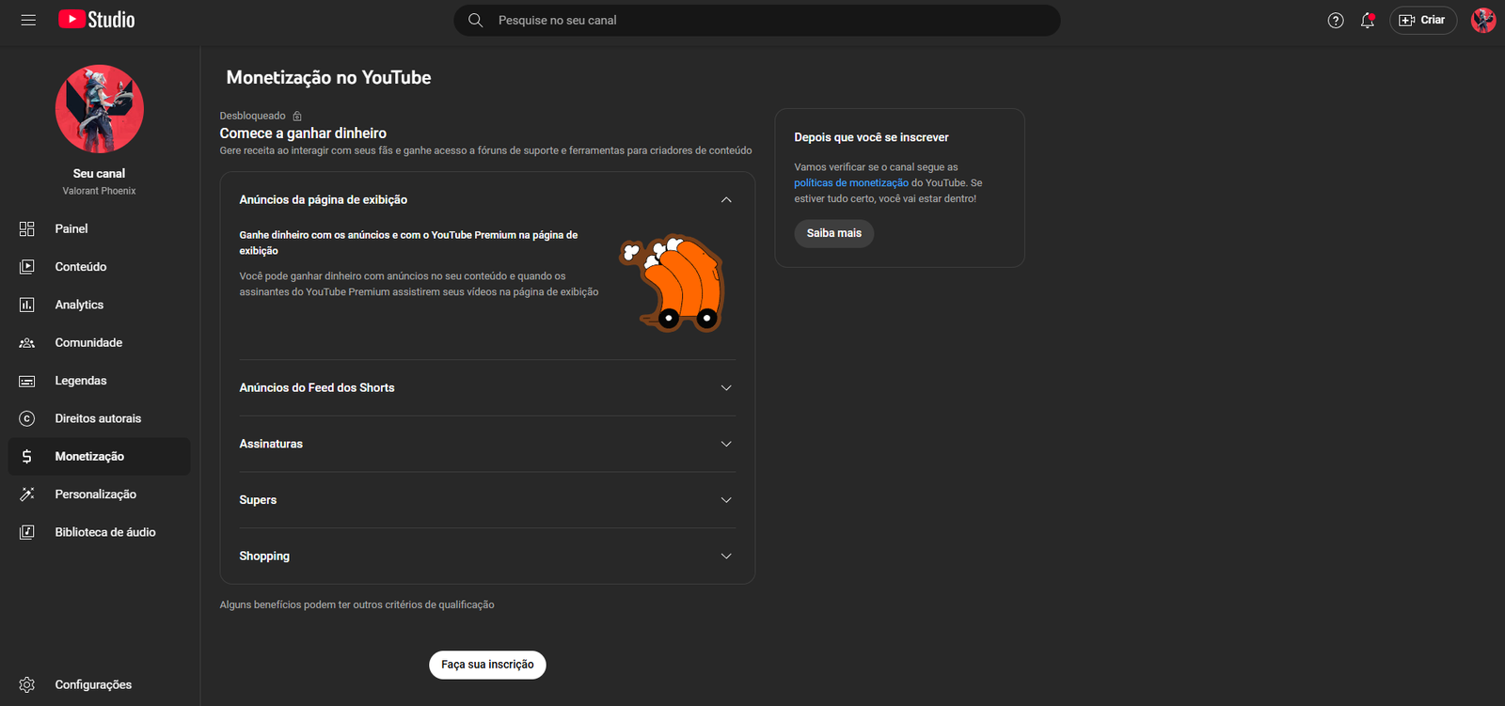
Task: Click the Analytics chart icon
Action: coord(27,305)
